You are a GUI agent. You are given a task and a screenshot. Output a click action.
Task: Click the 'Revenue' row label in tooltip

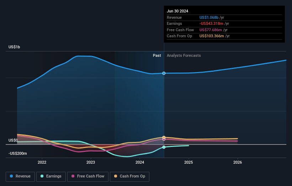[174, 17]
